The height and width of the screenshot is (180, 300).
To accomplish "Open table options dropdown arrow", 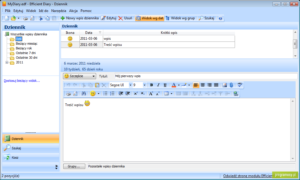I will click(171, 94).
